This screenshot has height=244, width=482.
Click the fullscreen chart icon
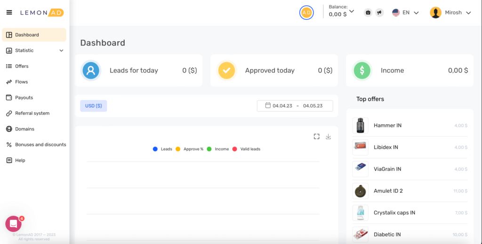click(316, 137)
